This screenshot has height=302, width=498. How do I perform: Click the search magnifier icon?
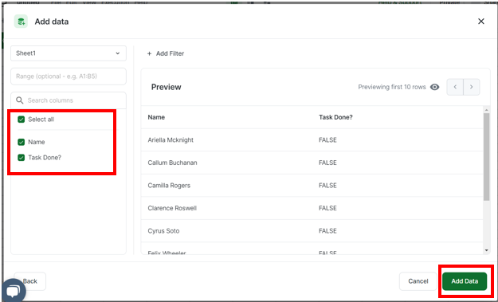click(x=20, y=100)
